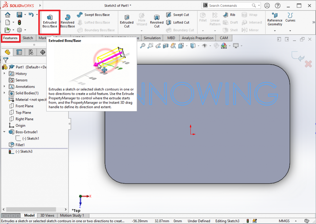
Task: Click the Search Commands input field
Action: point(230,6)
